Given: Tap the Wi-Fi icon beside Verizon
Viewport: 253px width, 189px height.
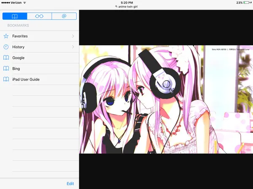Looking at the screenshot, I should 24,3.
